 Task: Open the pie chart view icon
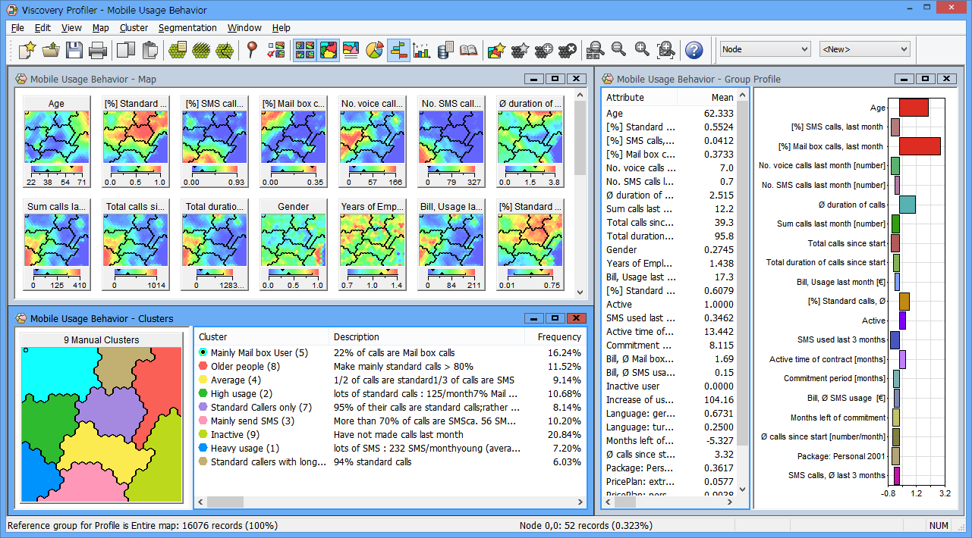375,50
